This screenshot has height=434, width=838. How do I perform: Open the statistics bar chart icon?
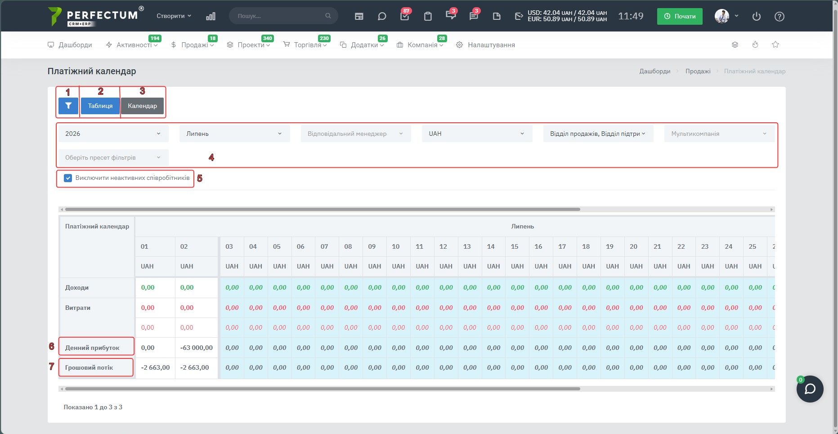click(211, 16)
